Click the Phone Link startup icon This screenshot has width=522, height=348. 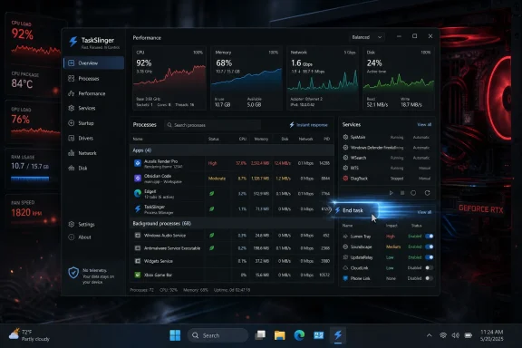click(345, 278)
